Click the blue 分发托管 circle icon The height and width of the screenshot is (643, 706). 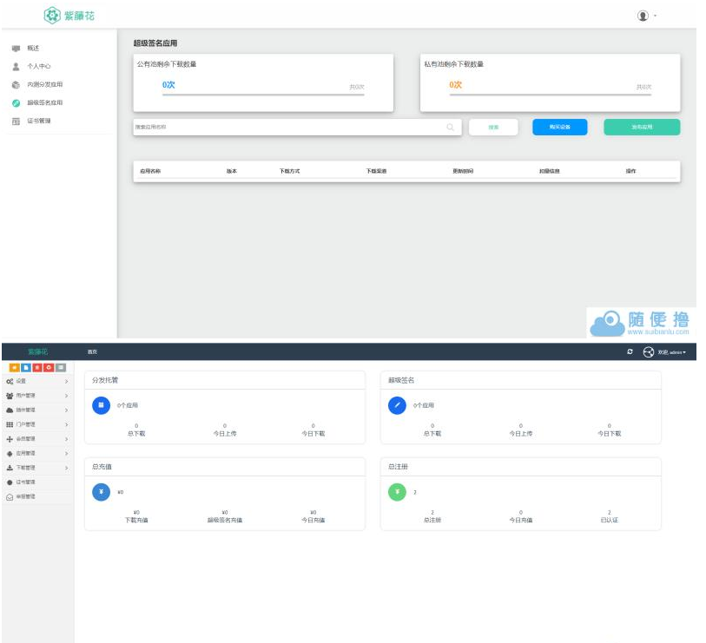102,405
